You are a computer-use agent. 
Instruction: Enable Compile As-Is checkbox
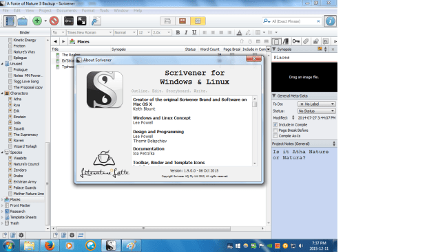pyautogui.click(x=275, y=136)
